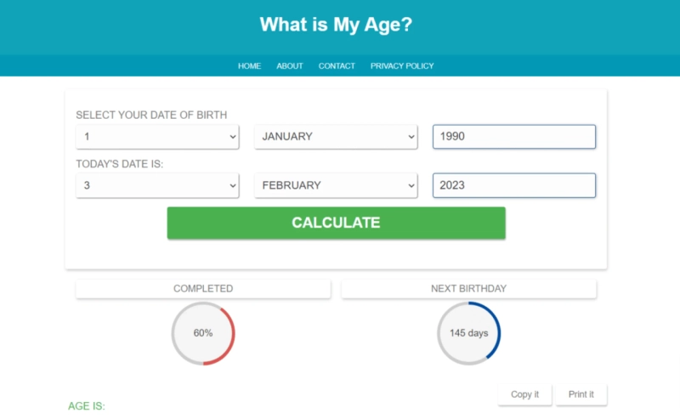The image size is (680, 419).
Task: Click the 145 days countdown circle
Action: pyautogui.click(x=468, y=333)
